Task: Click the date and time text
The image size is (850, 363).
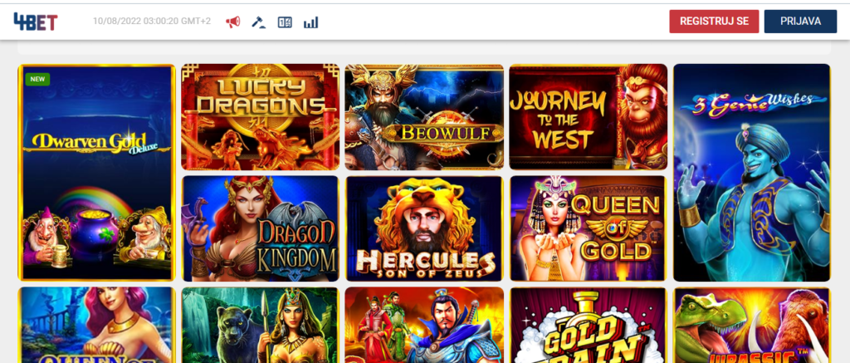Action: click(x=152, y=21)
